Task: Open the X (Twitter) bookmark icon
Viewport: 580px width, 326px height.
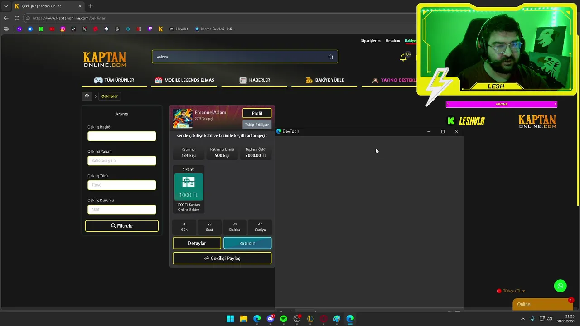Action: pyautogui.click(x=84, y=29)
